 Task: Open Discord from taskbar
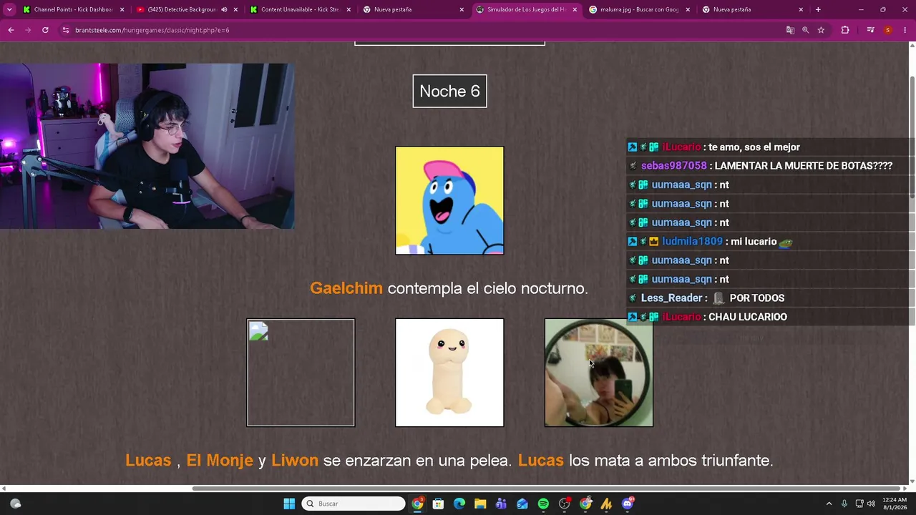pos(628,504)
